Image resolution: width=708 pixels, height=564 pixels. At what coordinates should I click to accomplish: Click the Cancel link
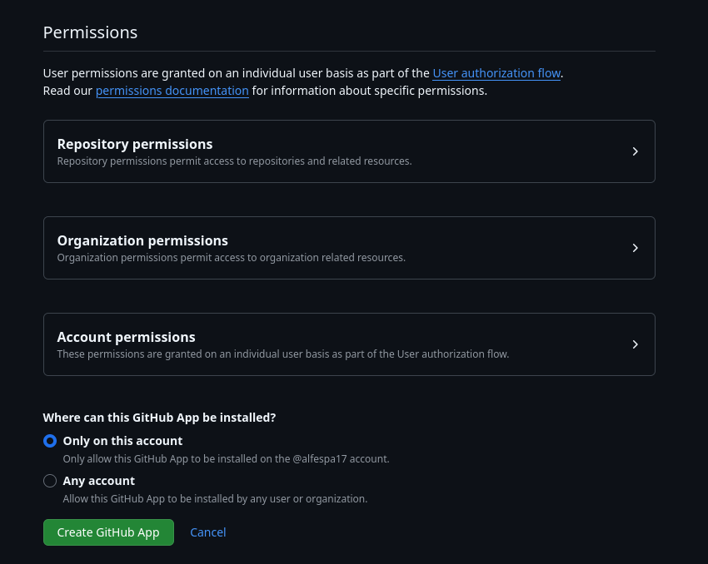click(208, 532)
